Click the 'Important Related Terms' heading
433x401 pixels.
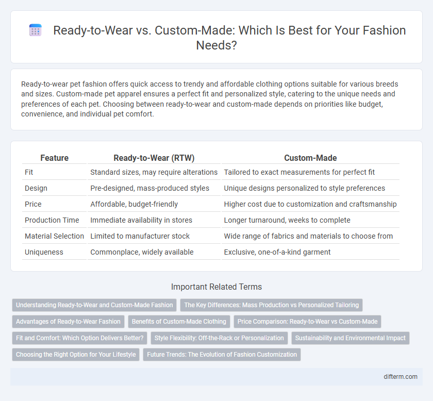[x=216, y=287]
